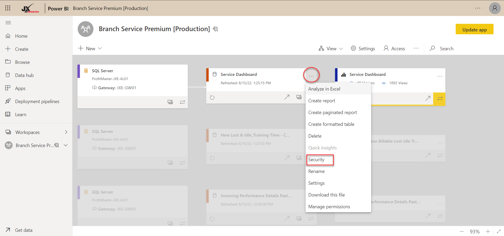The image size is (504, 236).
Task: Open the user account avatar
Action: tap(495, 8)
